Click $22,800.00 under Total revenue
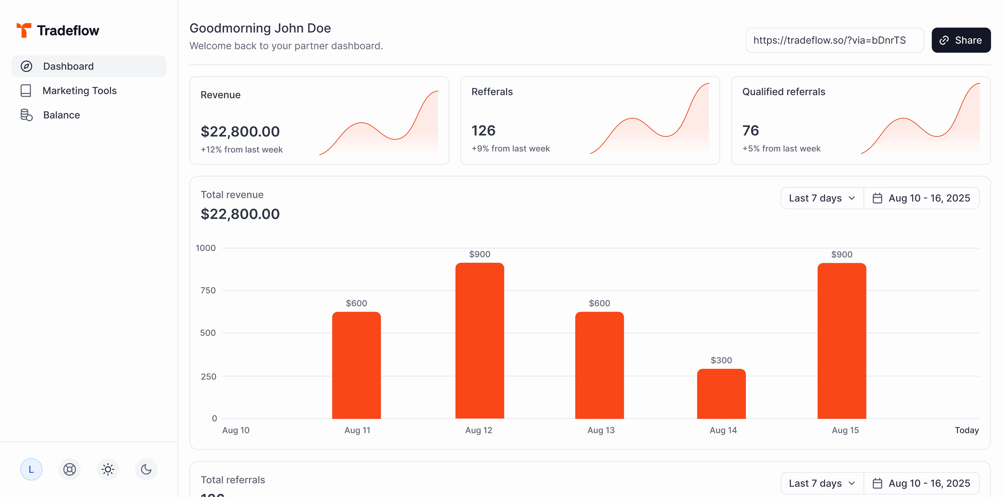 tap(240, 214)
